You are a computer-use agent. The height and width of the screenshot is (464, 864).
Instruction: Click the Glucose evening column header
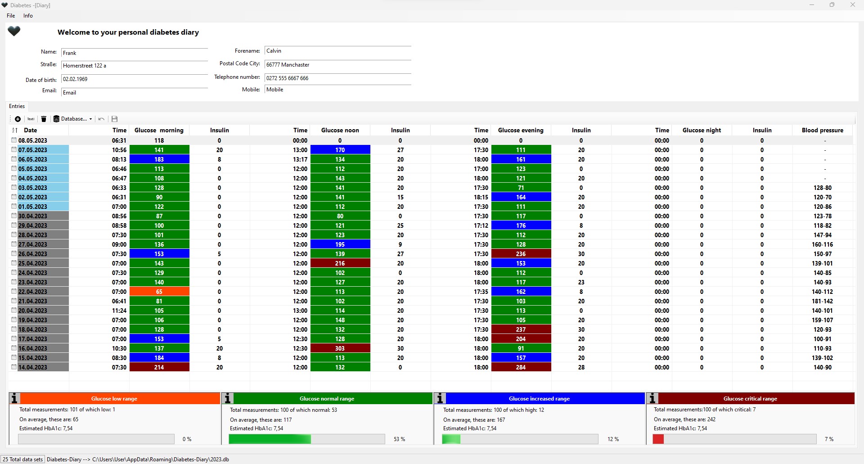(x=521, y=130)
